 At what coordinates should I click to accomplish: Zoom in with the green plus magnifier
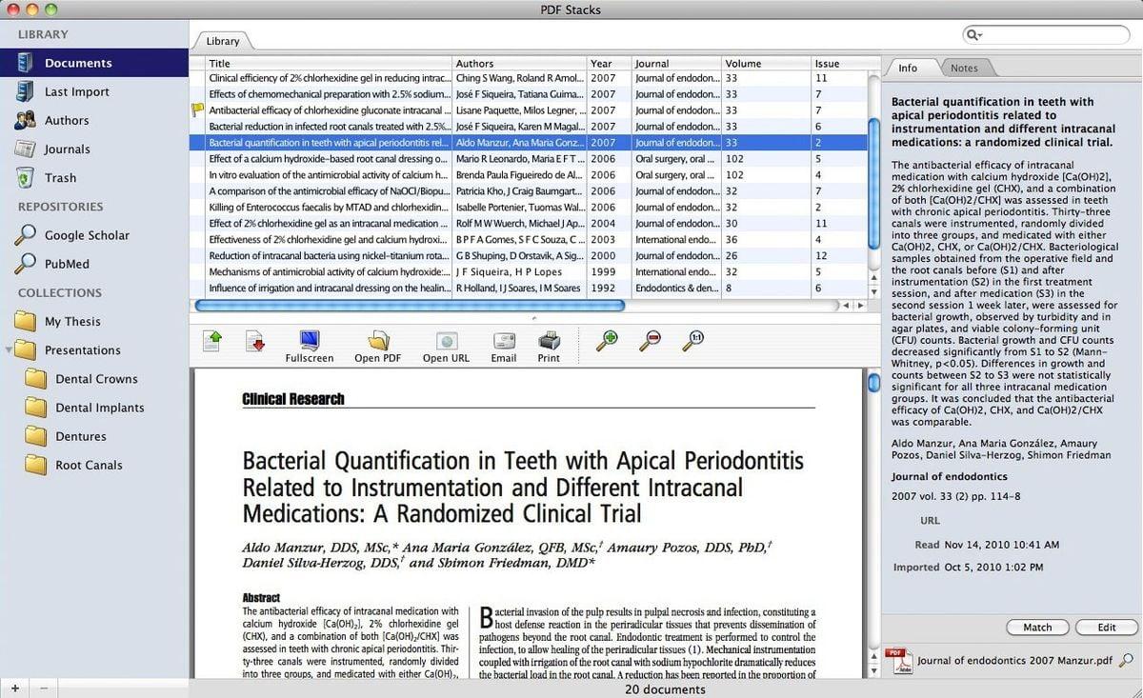[x=607, y=340]
